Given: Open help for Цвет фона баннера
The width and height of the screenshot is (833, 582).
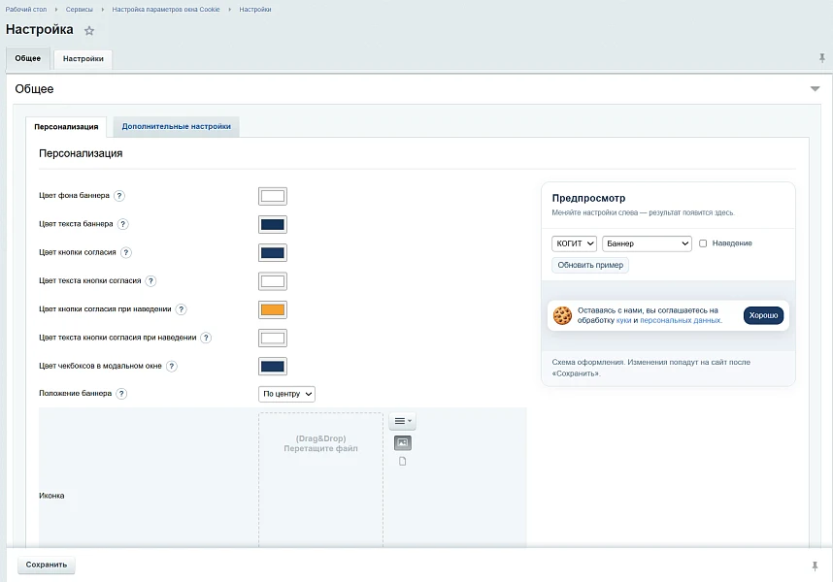Looking at the screenshot, I should [x=119, y=196].
